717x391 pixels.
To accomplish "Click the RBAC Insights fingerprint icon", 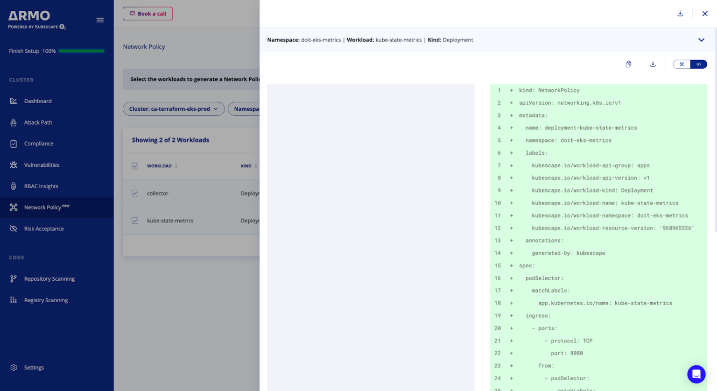I will 14,186.
